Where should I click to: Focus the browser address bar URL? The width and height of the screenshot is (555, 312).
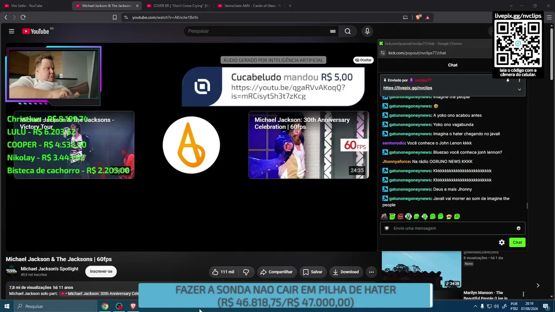(165, 17)
